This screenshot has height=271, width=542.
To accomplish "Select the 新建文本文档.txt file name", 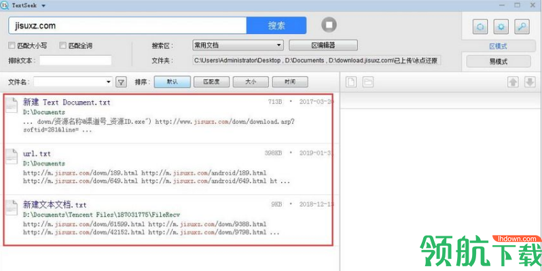I will pyautogui.click(x=54, y=205).
